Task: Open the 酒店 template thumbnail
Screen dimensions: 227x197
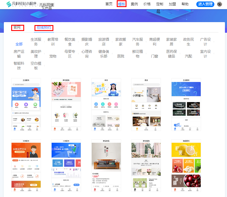Action: (146, 105)
